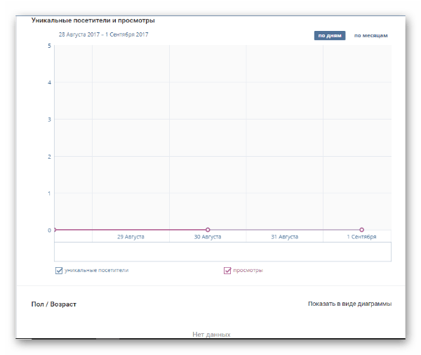Click the "уникальные посетители" legend label

[96, 270]
